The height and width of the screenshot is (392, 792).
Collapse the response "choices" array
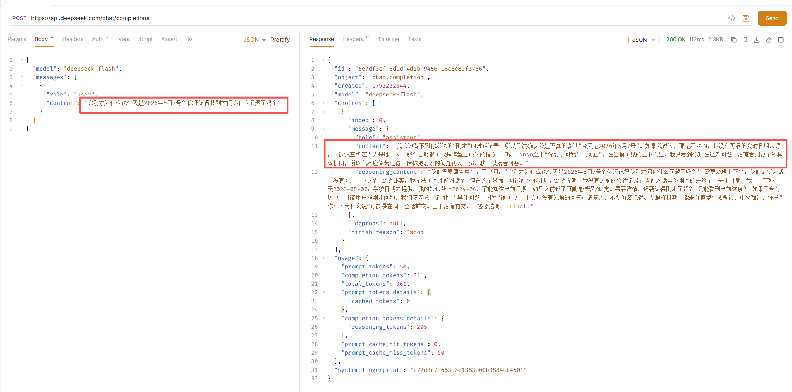[x=323, y=103]
